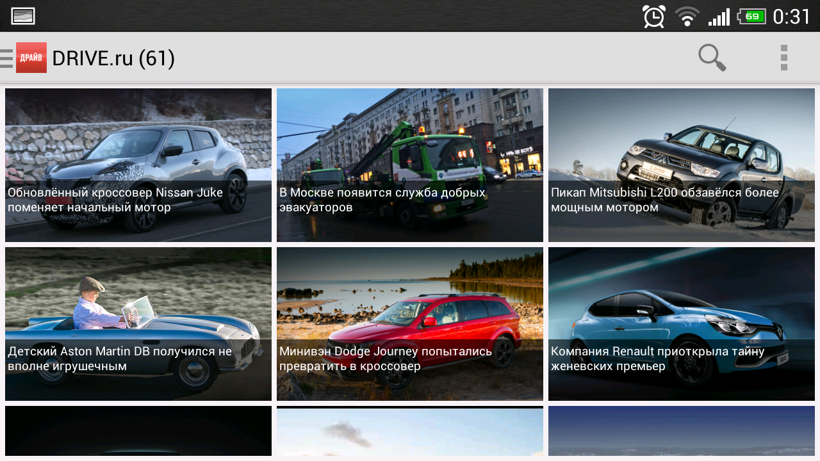Tap the 0:31 clock in status bar
The image size is (820, 461).
(x=792, y=16)
